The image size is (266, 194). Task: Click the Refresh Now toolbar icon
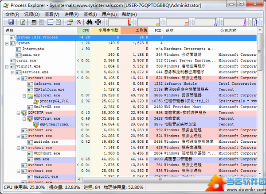point(22,22)
